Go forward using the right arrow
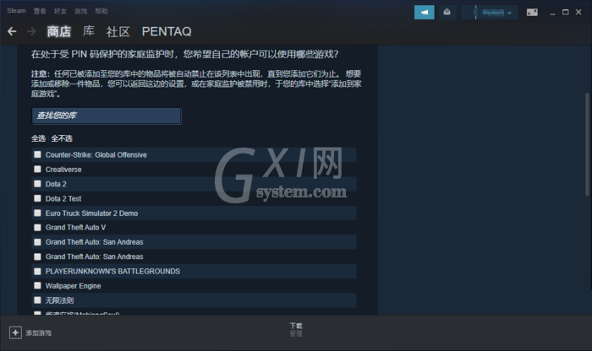Viewport: 592px width, 351px height. pyautogui.click(x=31, y=31)
